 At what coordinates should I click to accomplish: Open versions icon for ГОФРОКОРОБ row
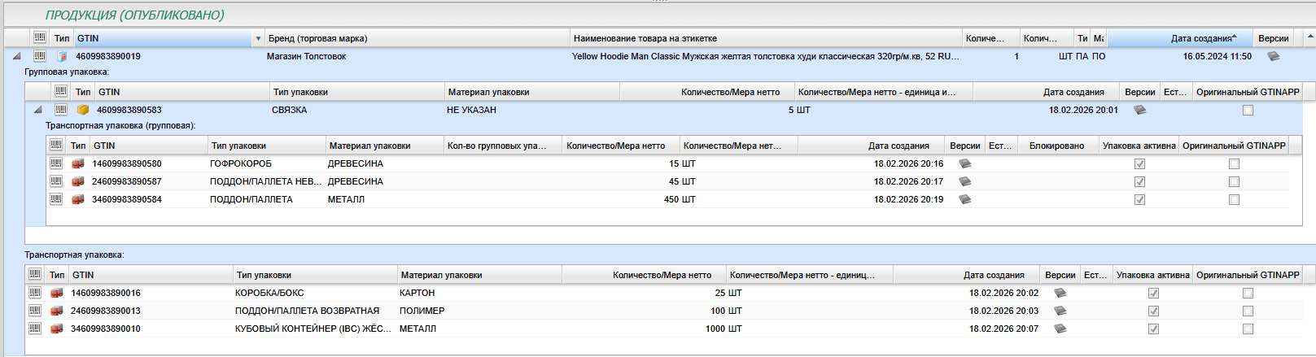point(964,163)
